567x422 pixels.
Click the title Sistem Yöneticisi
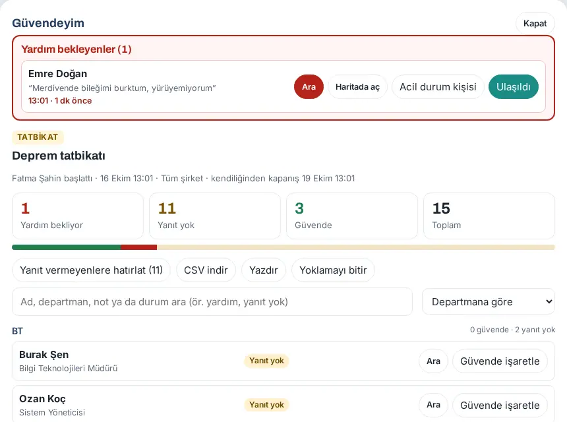pos(52,413)
